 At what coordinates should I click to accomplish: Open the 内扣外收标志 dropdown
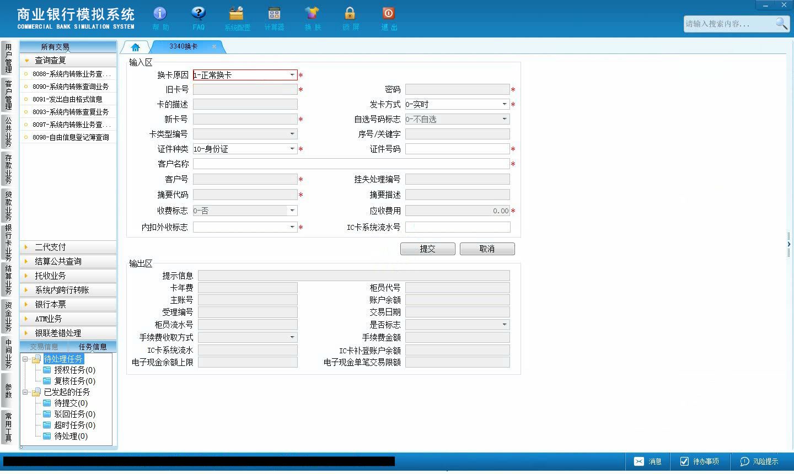click(x=292, y=227)
